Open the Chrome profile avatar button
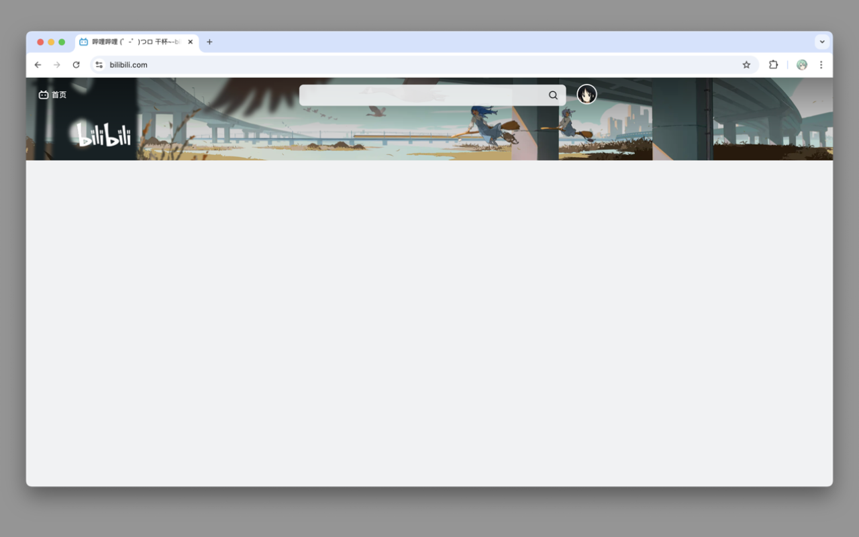The height and width of the screenshot is (537, 859). click(801, 65)
